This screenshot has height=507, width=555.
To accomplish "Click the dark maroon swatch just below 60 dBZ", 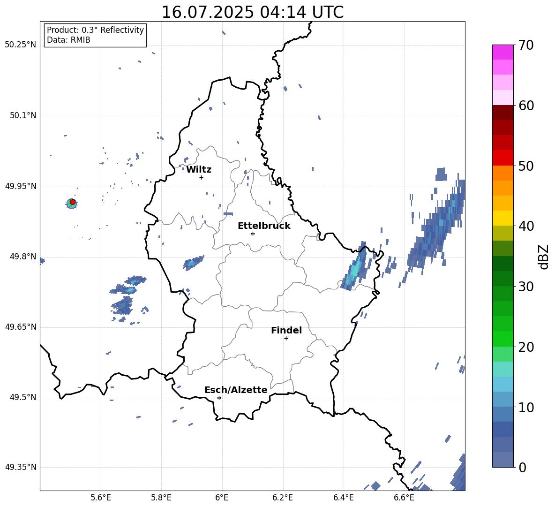I will click(x=502, y=113).
